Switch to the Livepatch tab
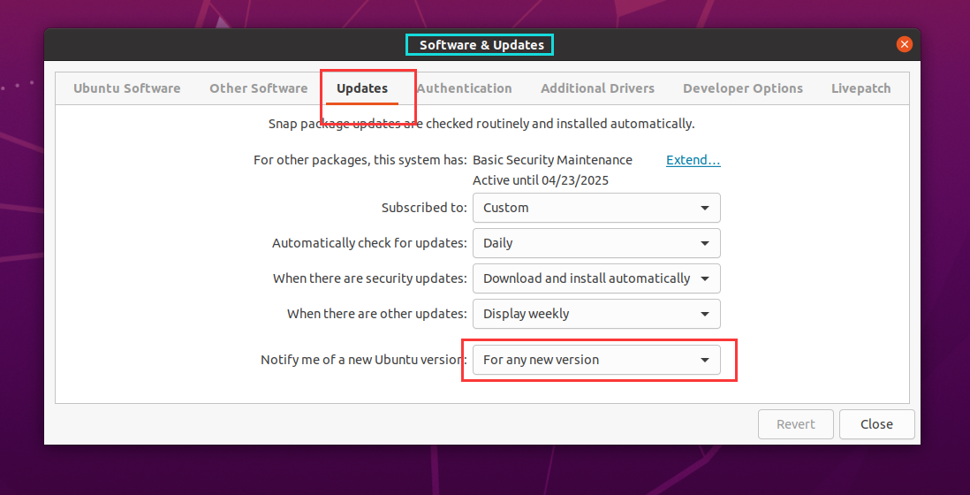970x495 pixels. tap(860, 88)
